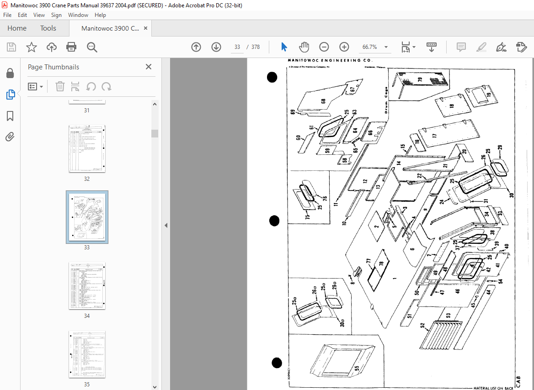Open the thumbnails options menu dropdown
The image size is (534, 390).
pyautogui.click(x=35, y=86)
